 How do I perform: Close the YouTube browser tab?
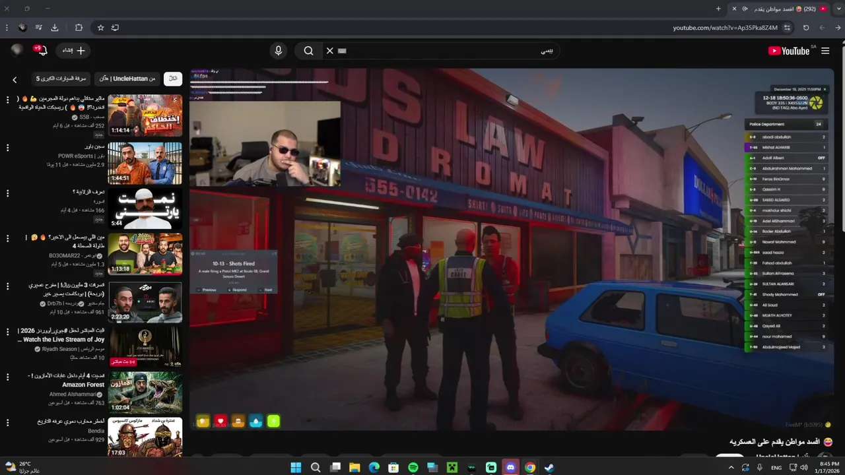click(x=734, y=9)
